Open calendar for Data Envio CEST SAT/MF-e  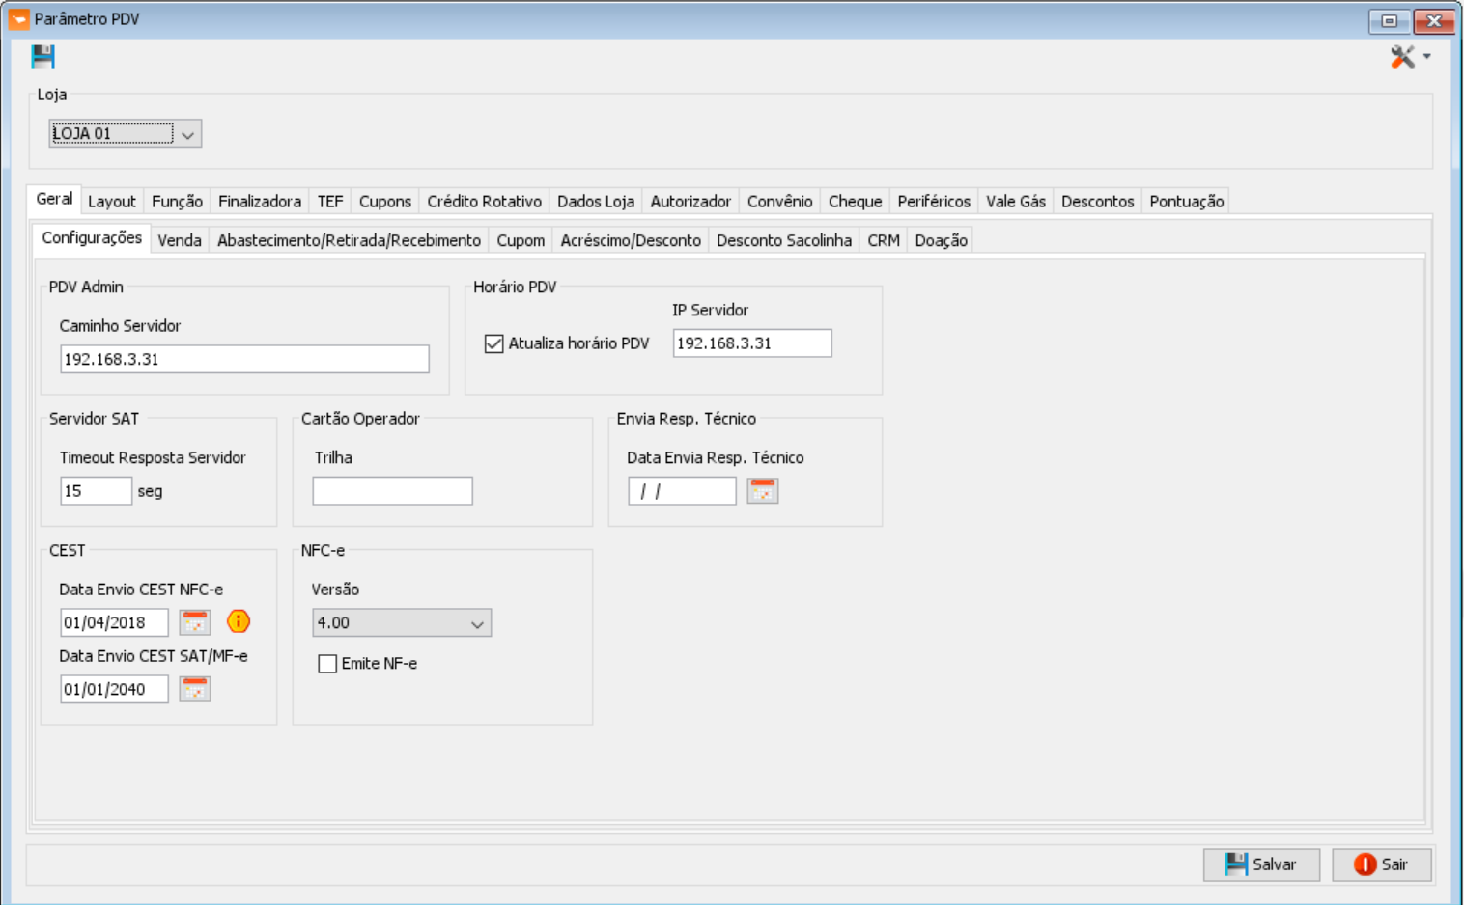(195, 689)
